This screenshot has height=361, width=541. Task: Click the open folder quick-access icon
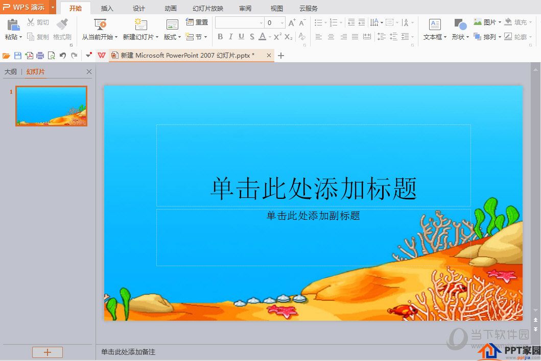[x=6, y=56]
